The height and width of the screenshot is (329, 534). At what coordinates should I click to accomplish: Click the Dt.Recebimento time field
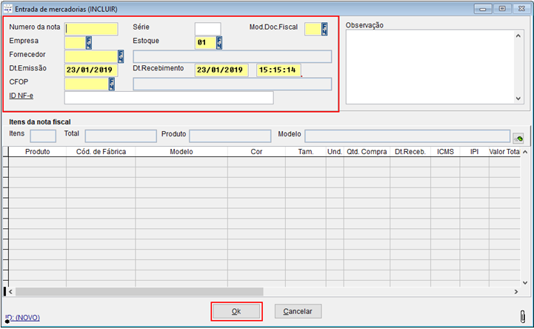tap(278, 70)
